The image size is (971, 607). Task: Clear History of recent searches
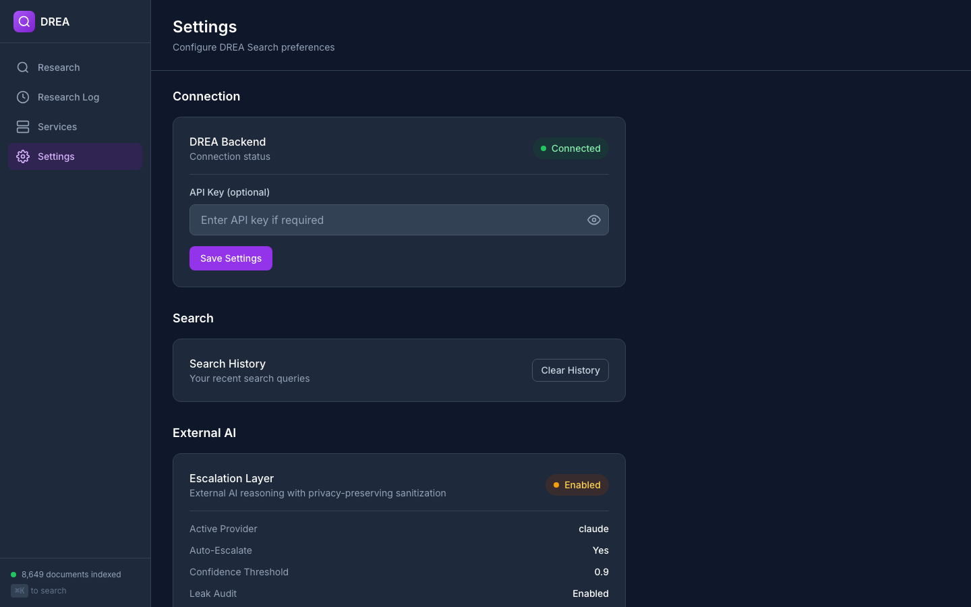[570, 370]
